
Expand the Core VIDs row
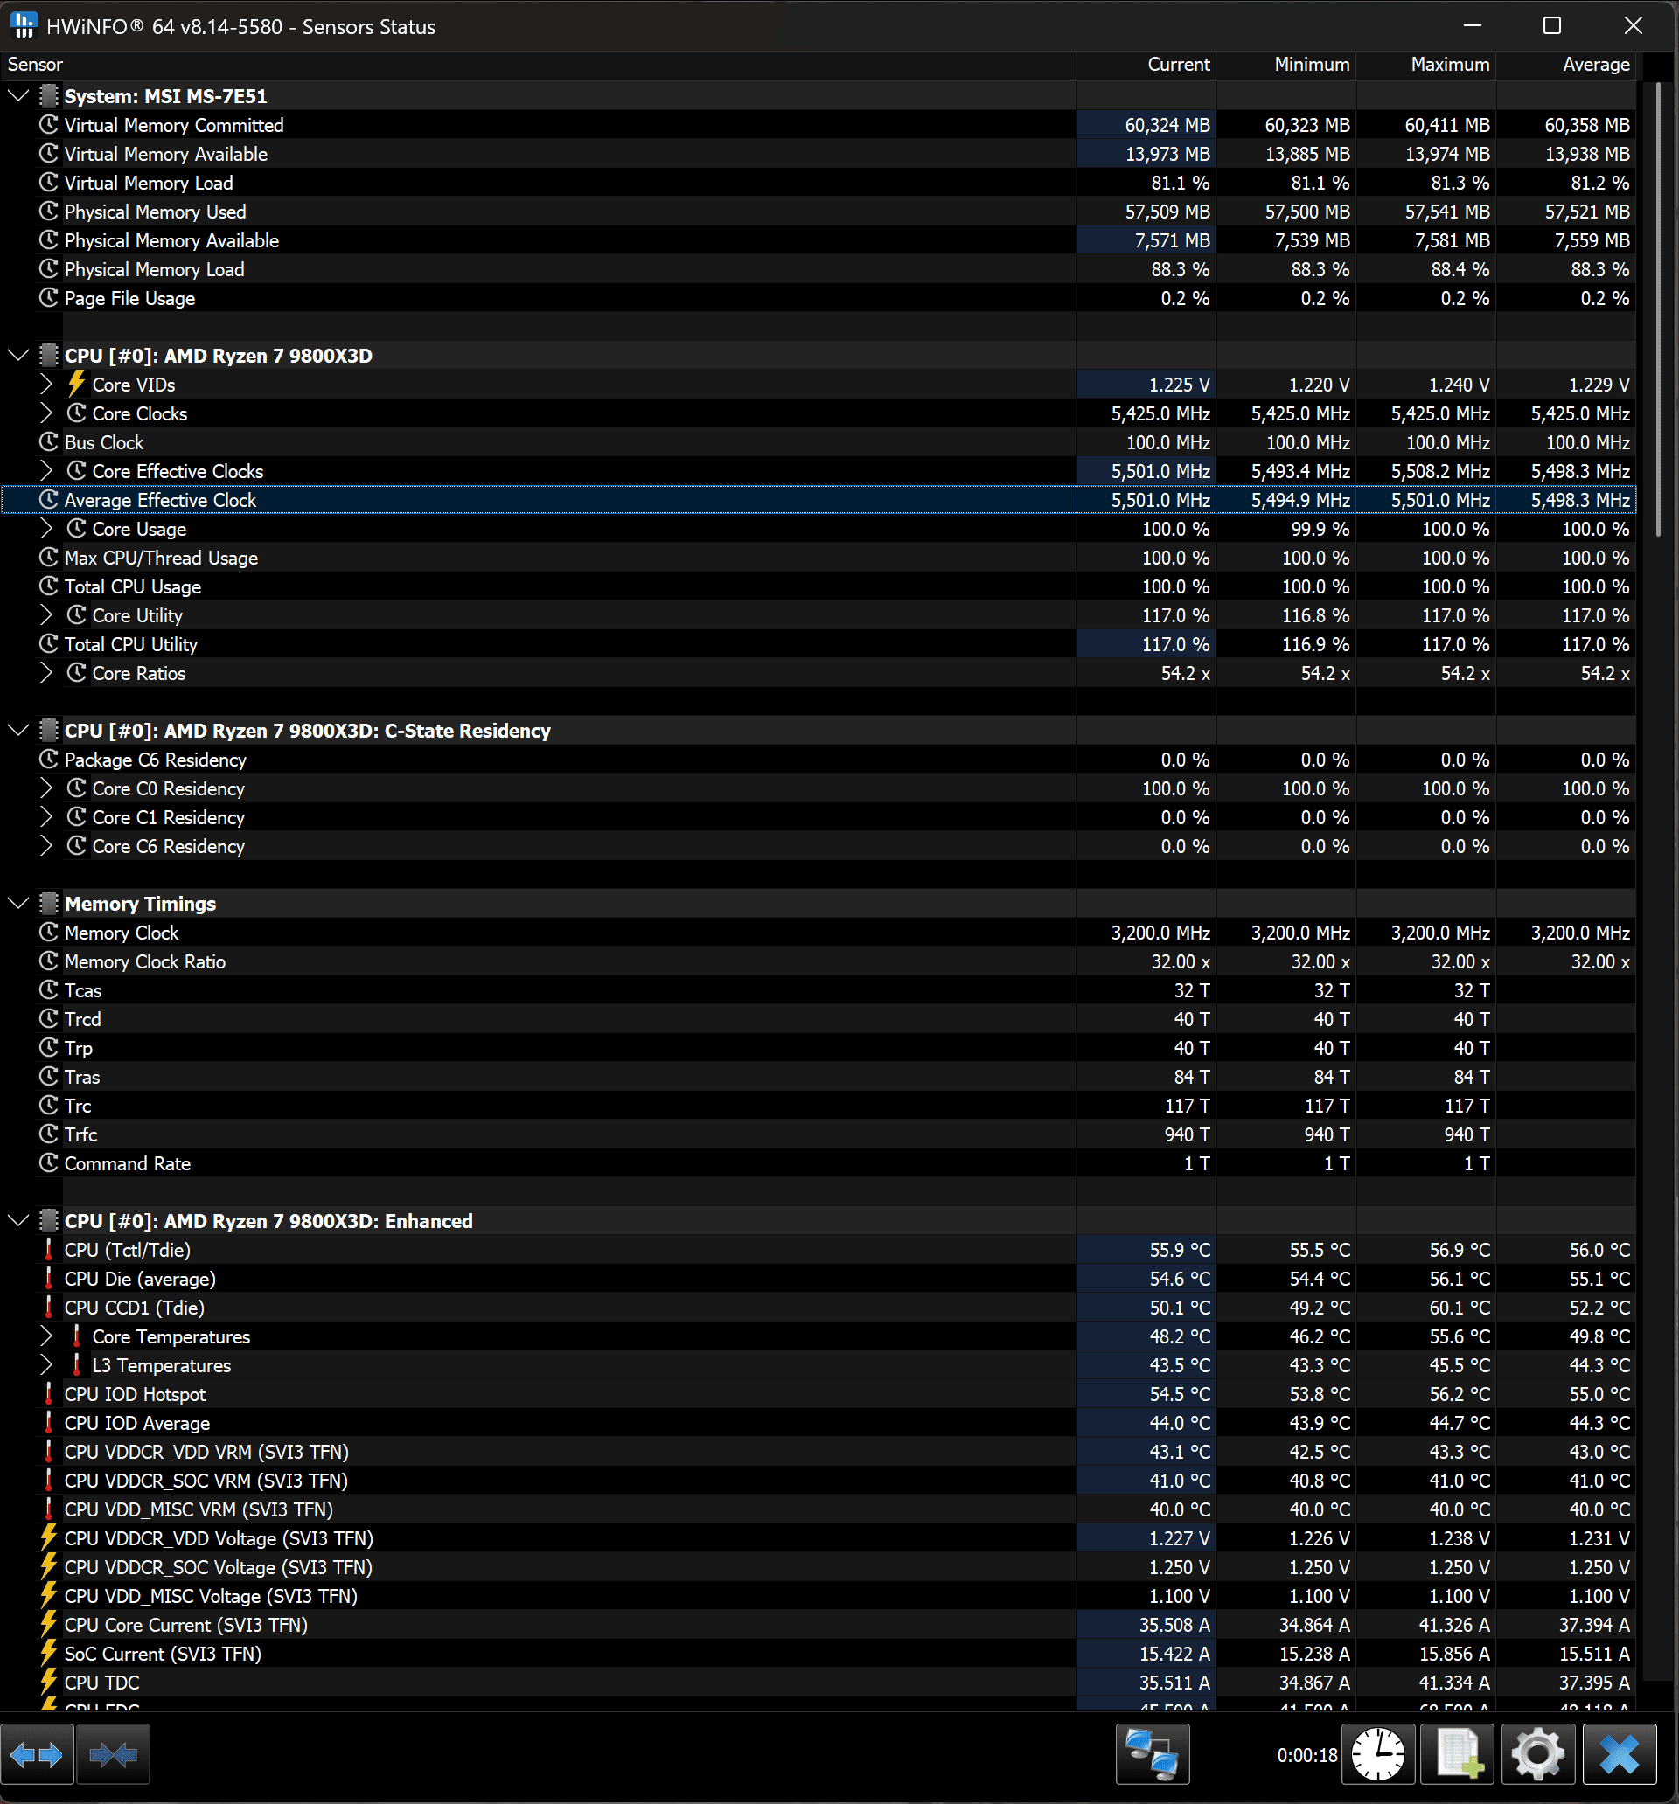click(46, 385)
